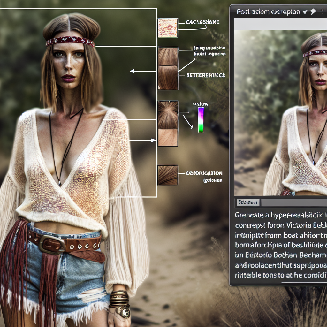Select the "Post asiom exrepion" panel title
The height and width of the screenshot is (327, 327).
(268, 12)
